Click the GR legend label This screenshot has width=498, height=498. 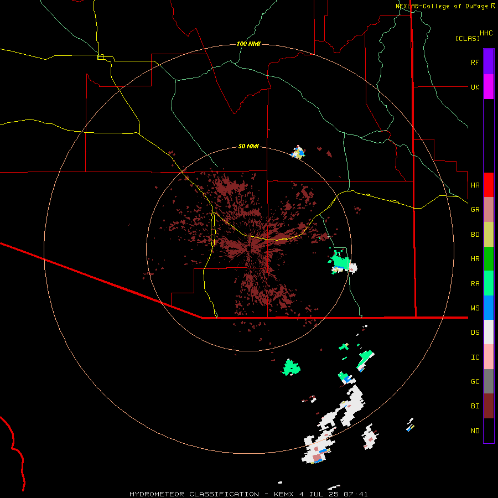coord(475,210)
